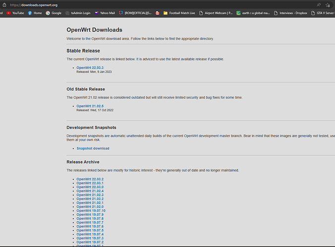Open the Yahoo Mail bookmark

(105, 13)
